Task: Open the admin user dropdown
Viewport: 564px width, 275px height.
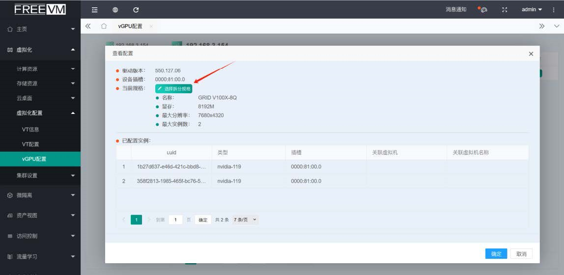Action: 532,10
